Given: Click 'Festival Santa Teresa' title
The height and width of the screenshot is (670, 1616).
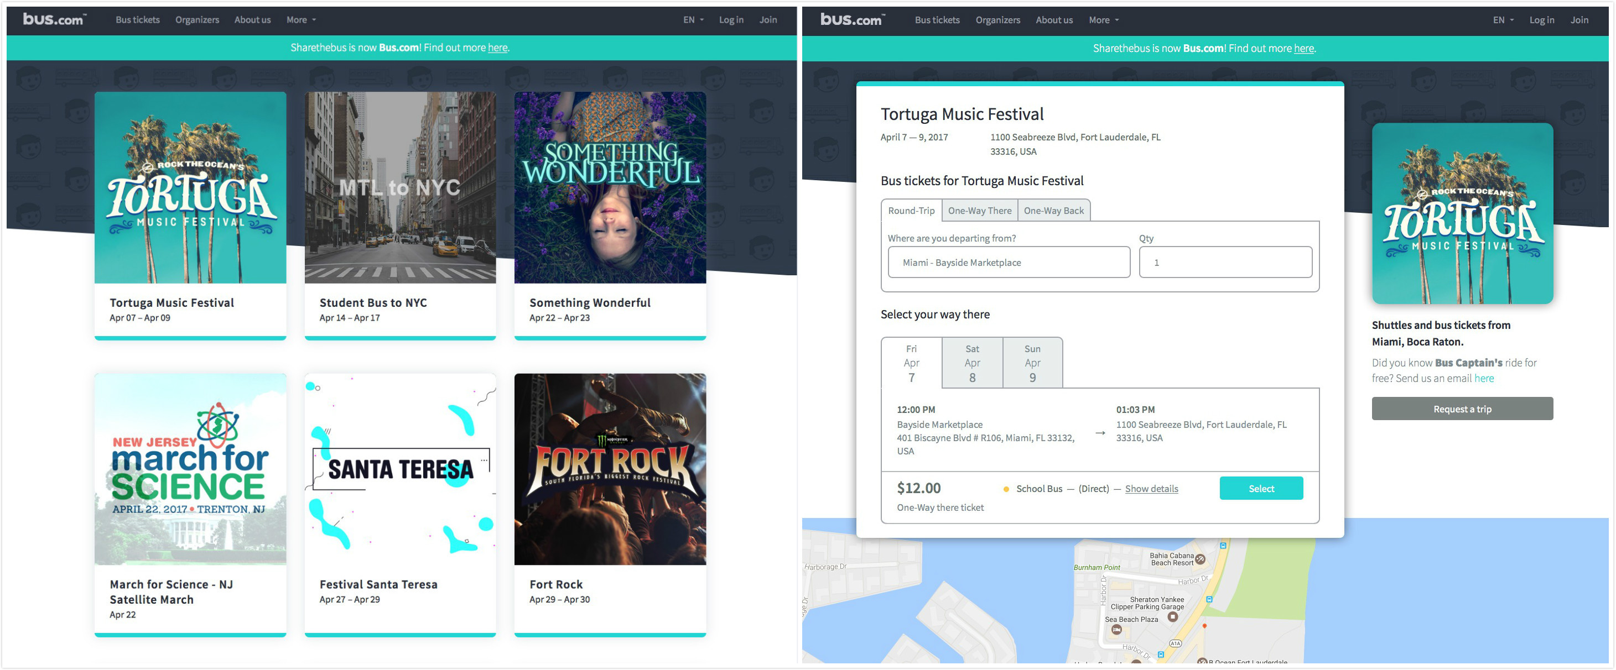Looking at the screenshot, I should [x=378, y=584].
